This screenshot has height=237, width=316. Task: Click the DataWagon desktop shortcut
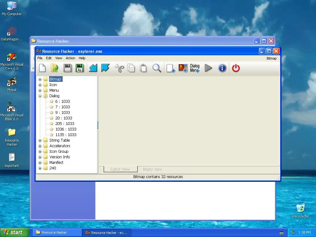point(12,34)
